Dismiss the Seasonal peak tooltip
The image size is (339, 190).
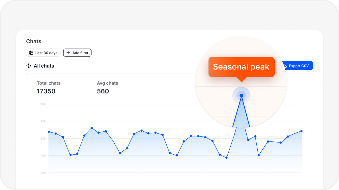(241, 67)
